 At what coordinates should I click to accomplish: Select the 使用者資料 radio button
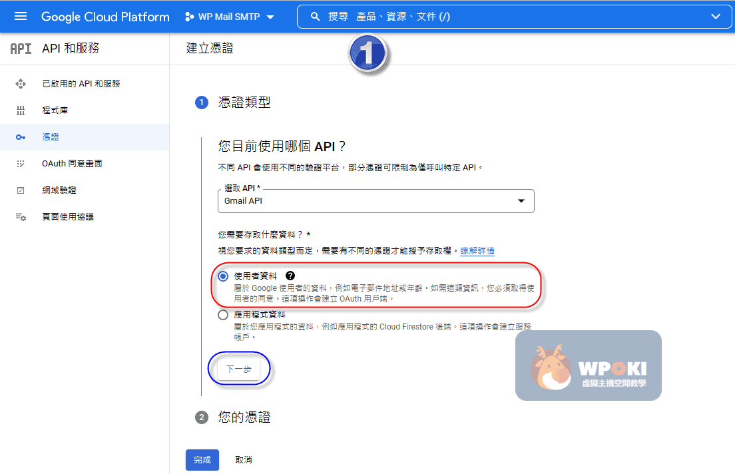[223, 276]
